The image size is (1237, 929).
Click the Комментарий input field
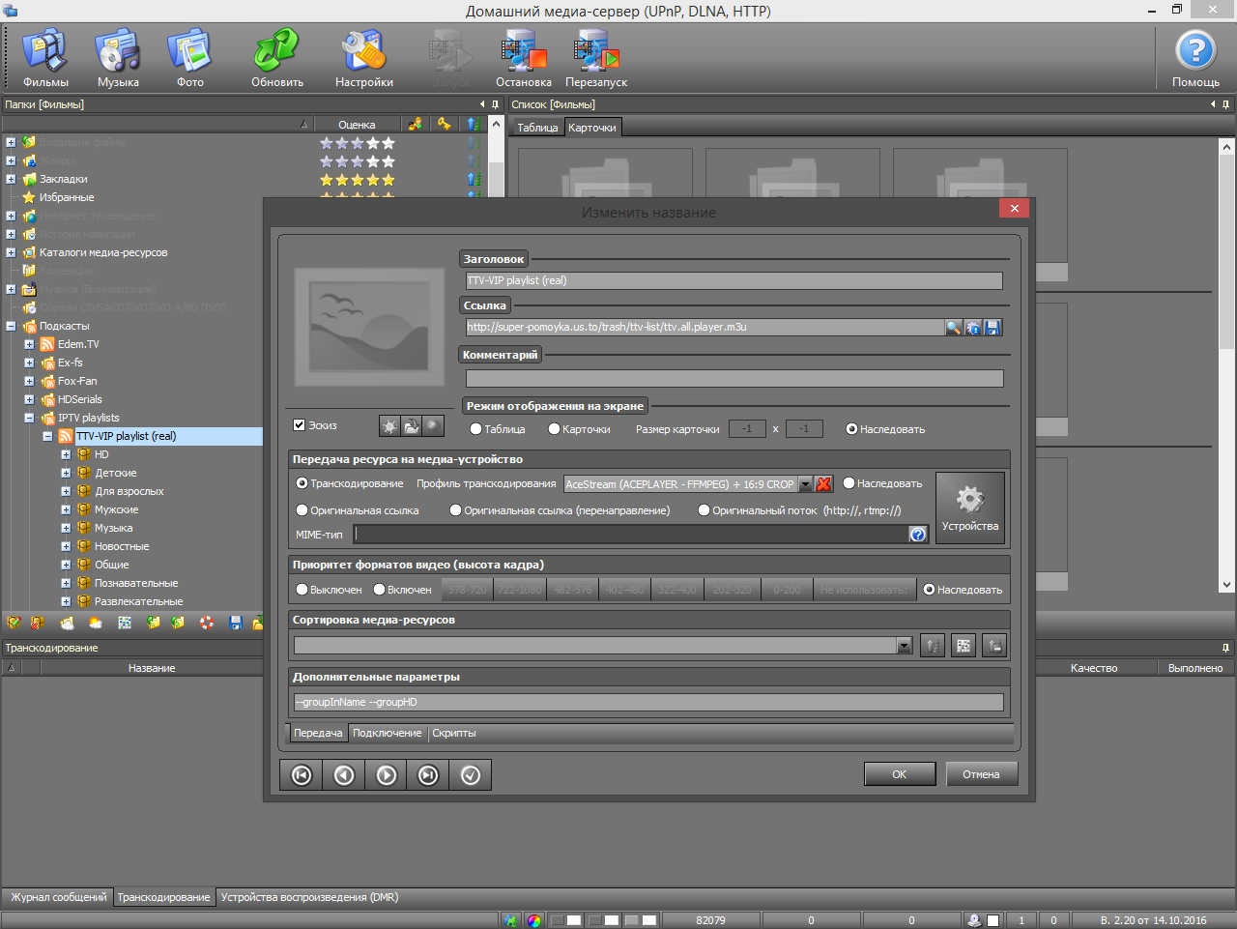point(734,379)
